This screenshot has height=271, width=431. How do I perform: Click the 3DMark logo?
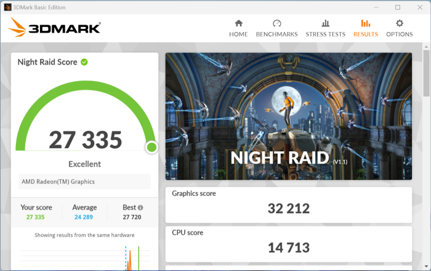tap(54, 28)
